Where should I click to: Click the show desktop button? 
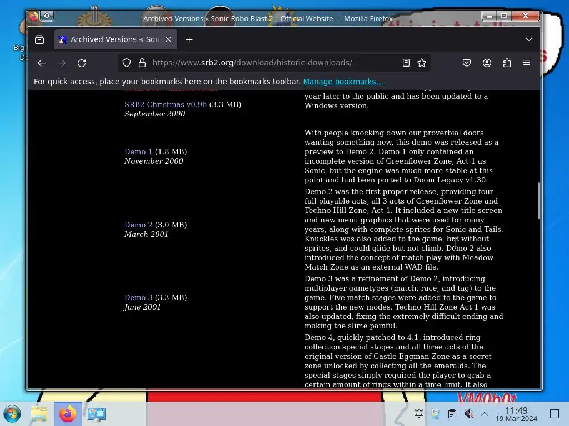[555, 414]
